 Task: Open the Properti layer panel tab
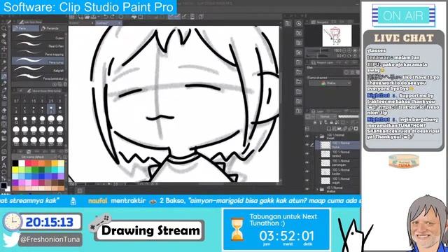coord(323,62)
